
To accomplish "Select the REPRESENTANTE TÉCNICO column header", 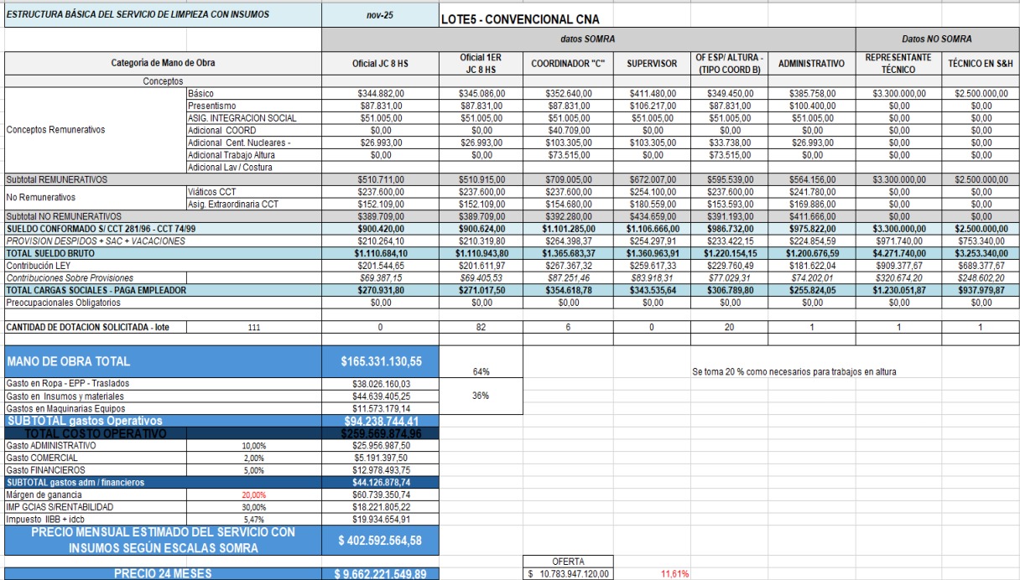I will (x=898, y=63).
